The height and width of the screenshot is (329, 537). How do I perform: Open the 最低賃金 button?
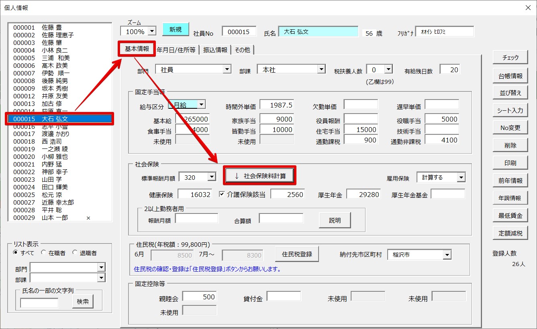[510, 215]
